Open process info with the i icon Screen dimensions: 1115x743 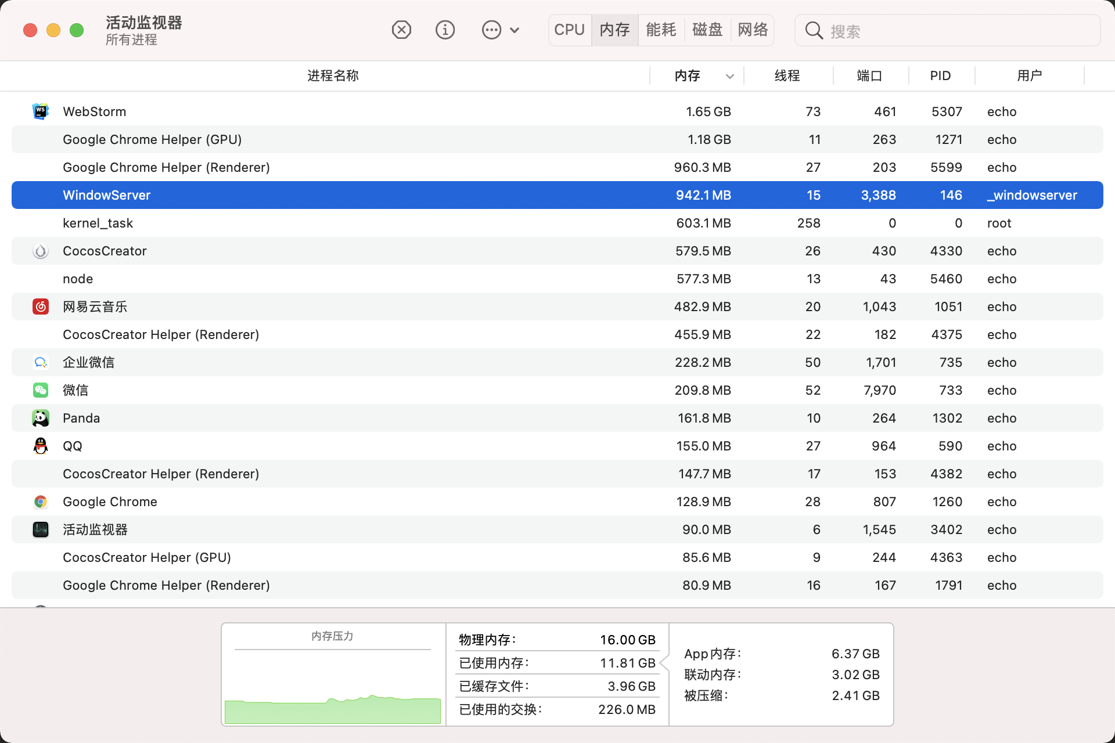pos(445,30)
